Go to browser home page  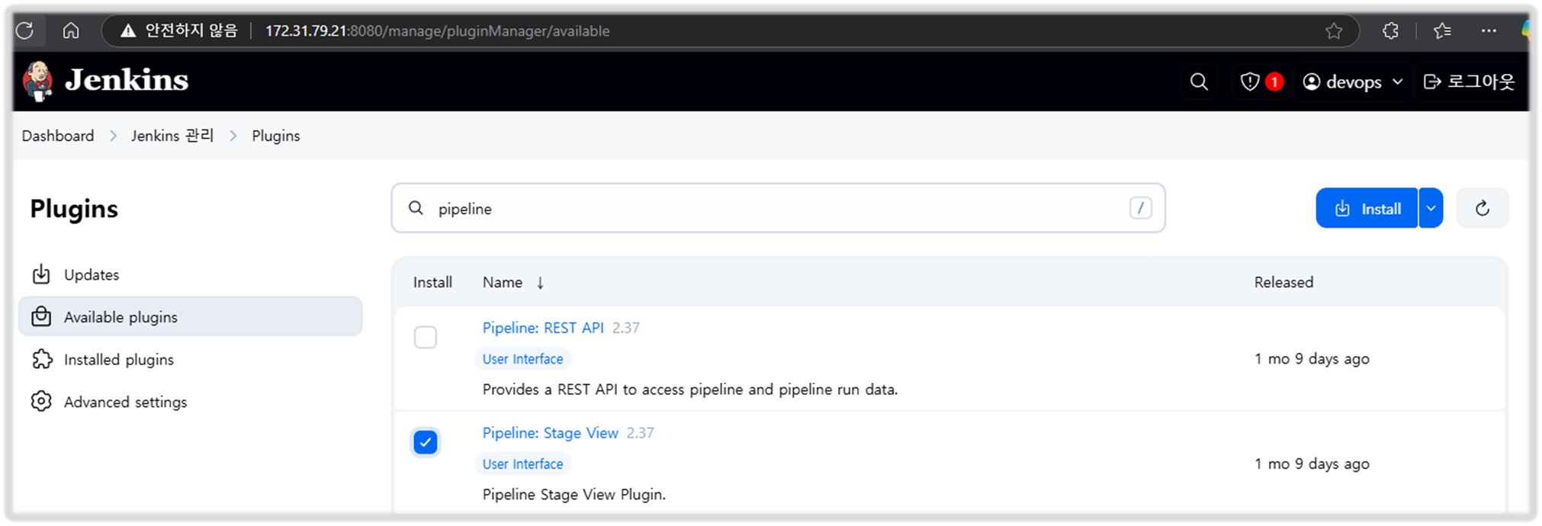click(71, 30)
